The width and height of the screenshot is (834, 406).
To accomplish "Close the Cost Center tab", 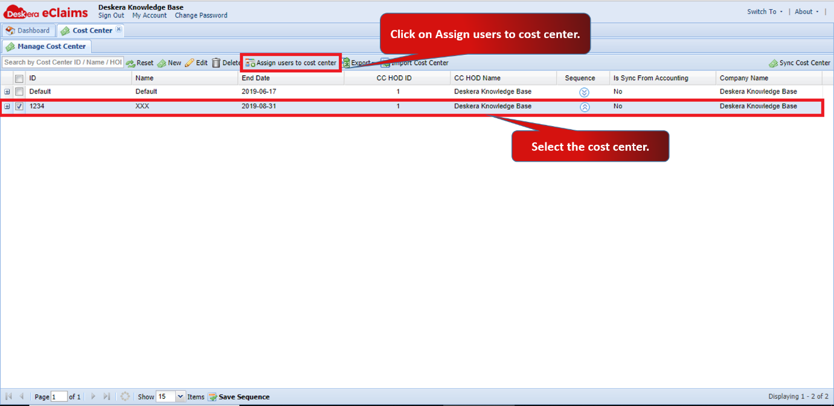I will pyautogui.click(x=119, y=29).
